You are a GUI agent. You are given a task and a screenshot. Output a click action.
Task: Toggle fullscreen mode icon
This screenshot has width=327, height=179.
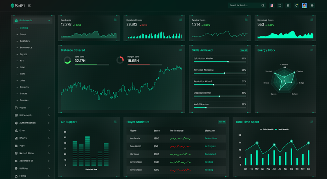click(x=280, y=5)
